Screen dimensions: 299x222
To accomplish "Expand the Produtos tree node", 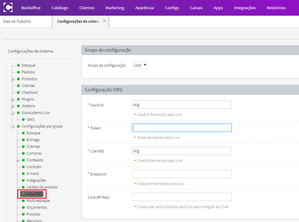I will coord(12,79).
